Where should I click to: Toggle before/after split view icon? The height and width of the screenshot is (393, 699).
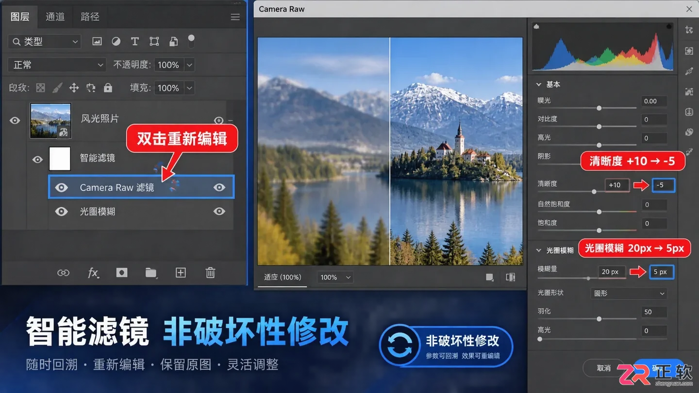[x=510, y=278]
